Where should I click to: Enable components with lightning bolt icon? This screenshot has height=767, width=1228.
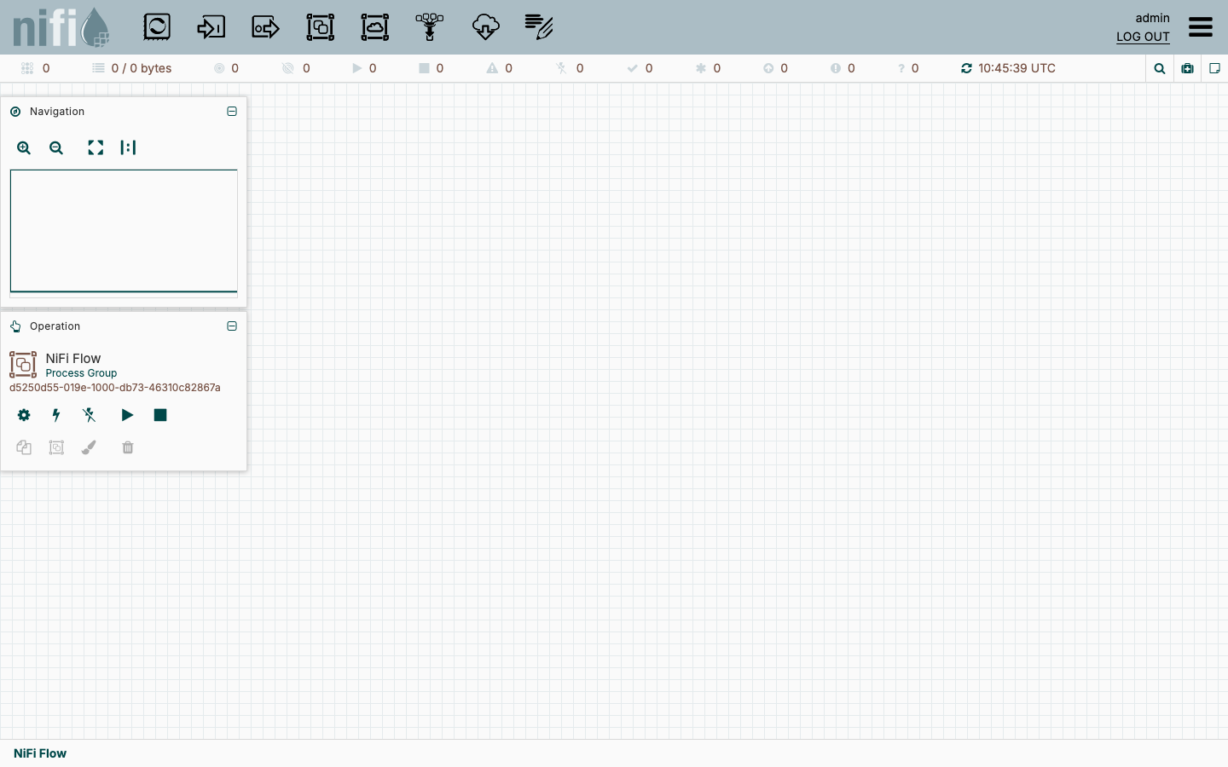pos(56,415)
